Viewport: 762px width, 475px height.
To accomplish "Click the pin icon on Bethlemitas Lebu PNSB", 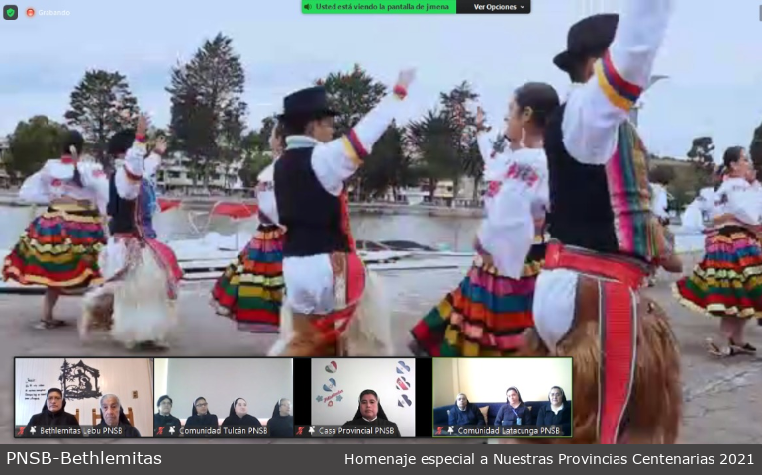I will [x=33, y=431].
